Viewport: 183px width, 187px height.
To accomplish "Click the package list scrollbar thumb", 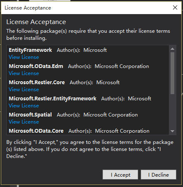I will coord(172,73).
